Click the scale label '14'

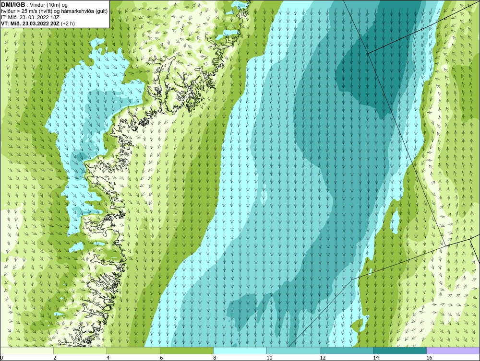coord(376,358)
